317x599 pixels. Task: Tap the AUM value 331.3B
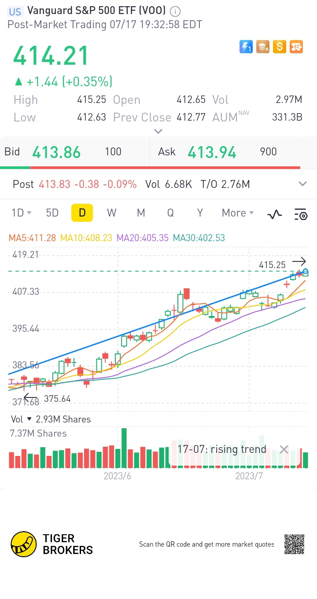point(287,118)
